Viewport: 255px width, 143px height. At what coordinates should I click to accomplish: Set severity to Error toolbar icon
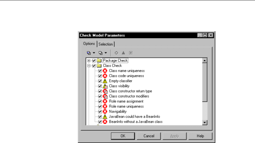tap(116, 53)
